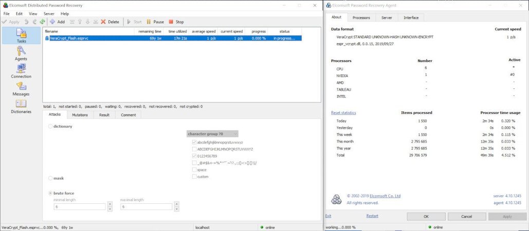Toggle special symbols character checkbox
This screenshot has width=529, height=231.
(x=194, y=163)
